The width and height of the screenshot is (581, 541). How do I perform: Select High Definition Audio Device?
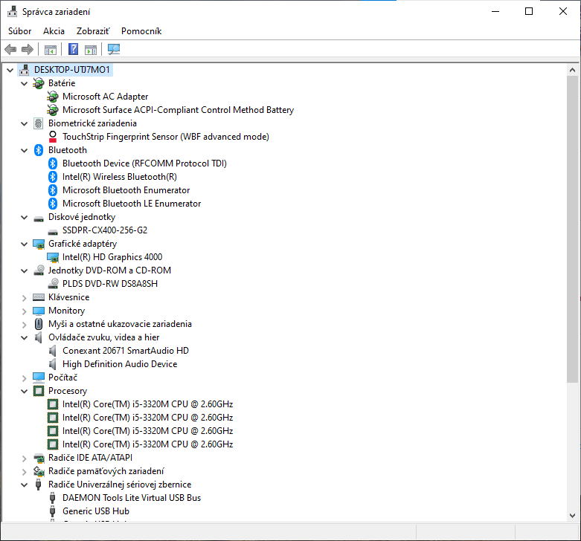click(120, 363)
